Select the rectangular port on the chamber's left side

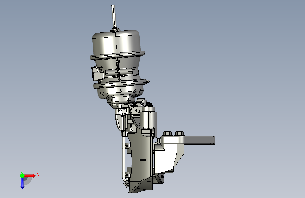click(97, 74)
